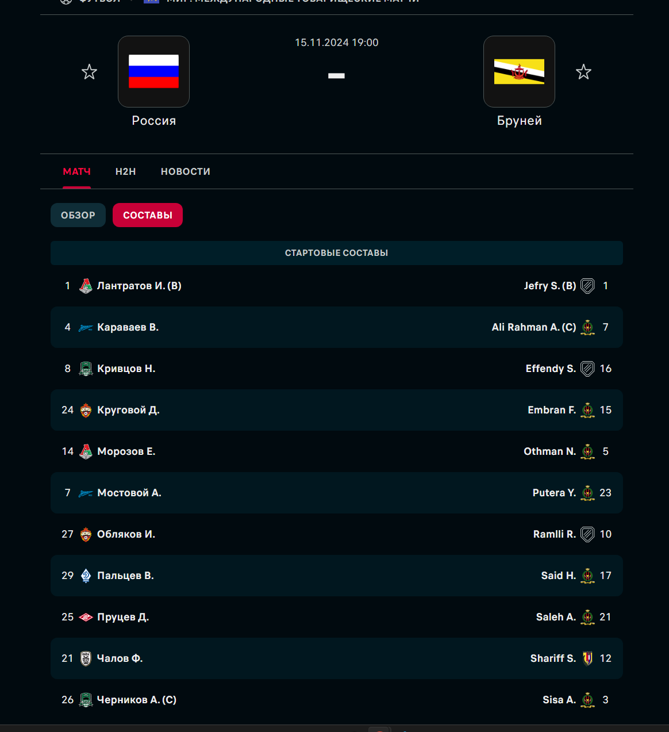The width and height of the screenshot is (669, 732).
Task: Click the Krasnodar club icon beside Черников
Action: point(86,700)
